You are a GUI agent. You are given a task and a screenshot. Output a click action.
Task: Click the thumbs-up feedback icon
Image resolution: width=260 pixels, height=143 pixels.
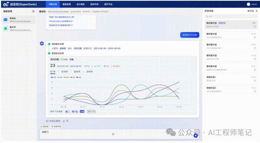(64, 121)
